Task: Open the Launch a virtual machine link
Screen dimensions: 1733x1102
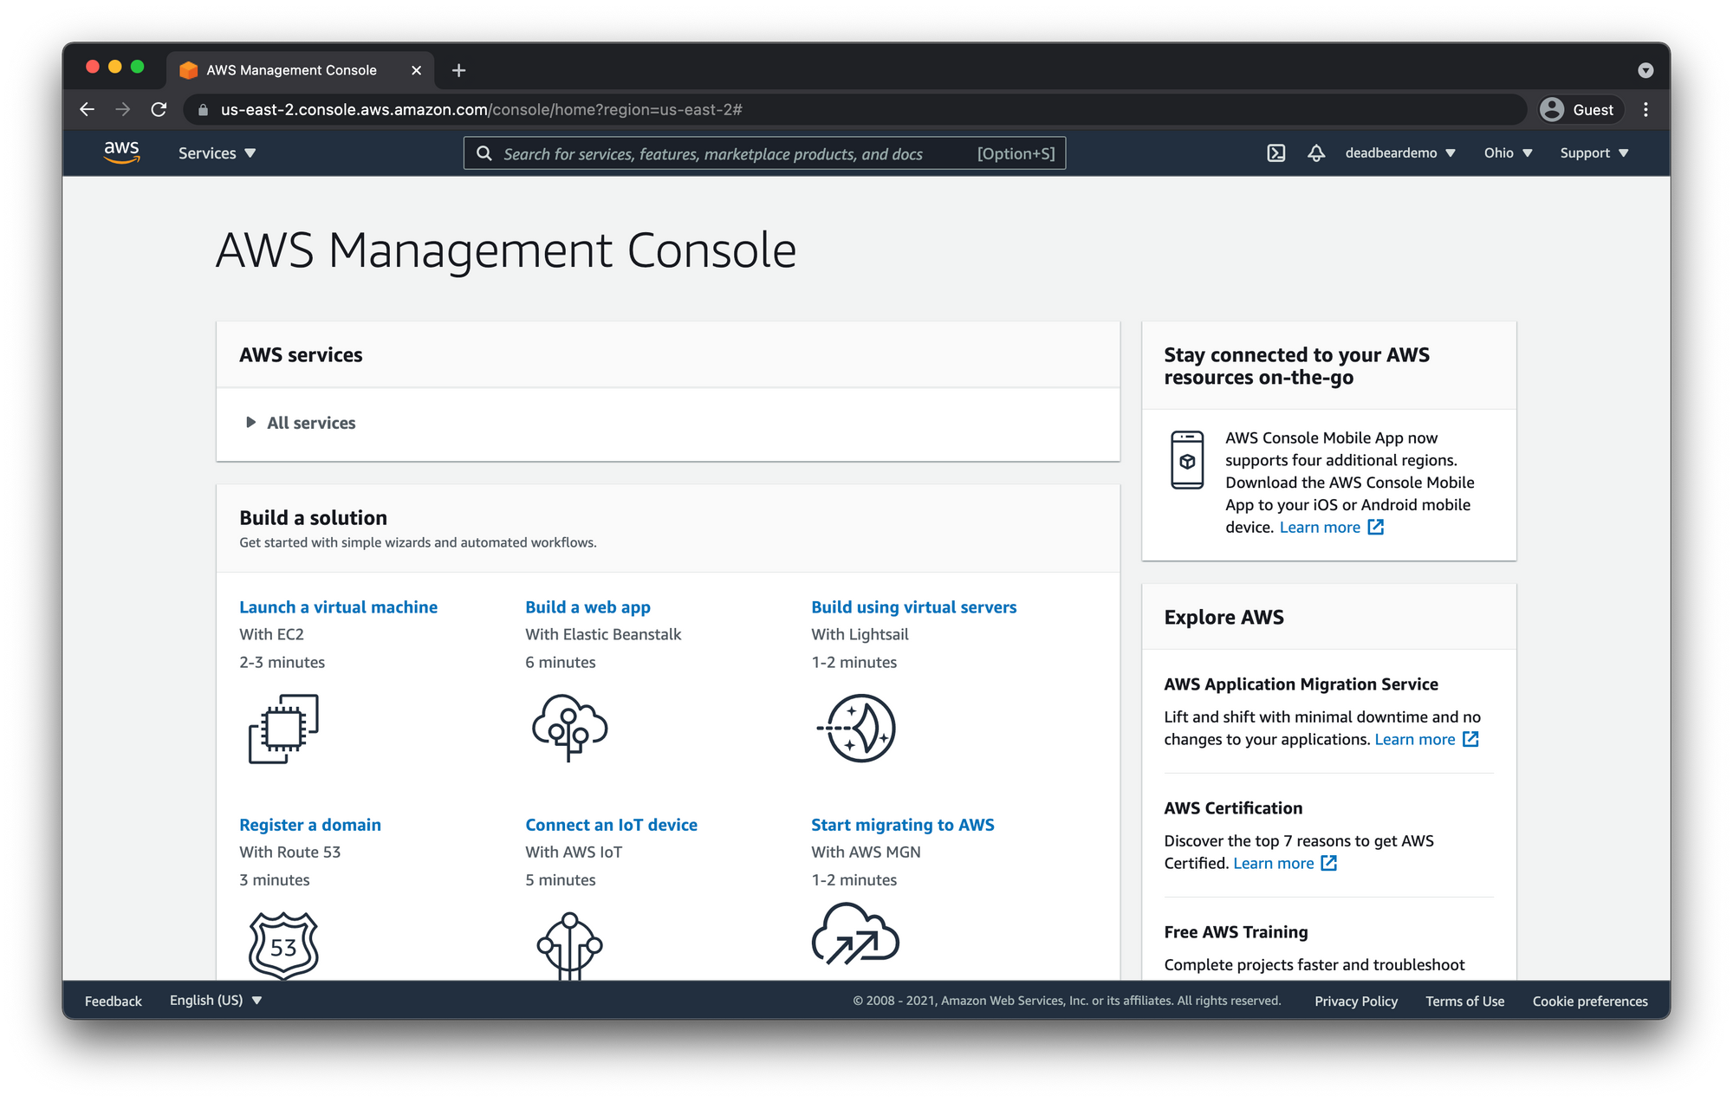Action: coord(338,607)
